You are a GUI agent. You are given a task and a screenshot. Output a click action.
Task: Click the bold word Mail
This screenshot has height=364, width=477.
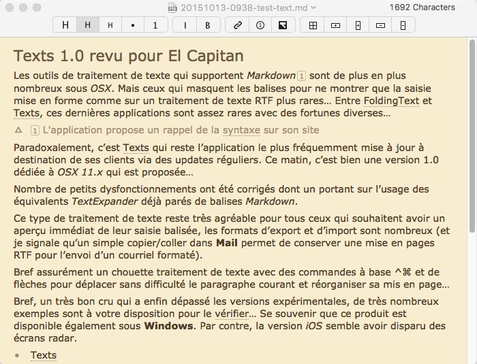(227, 243)
